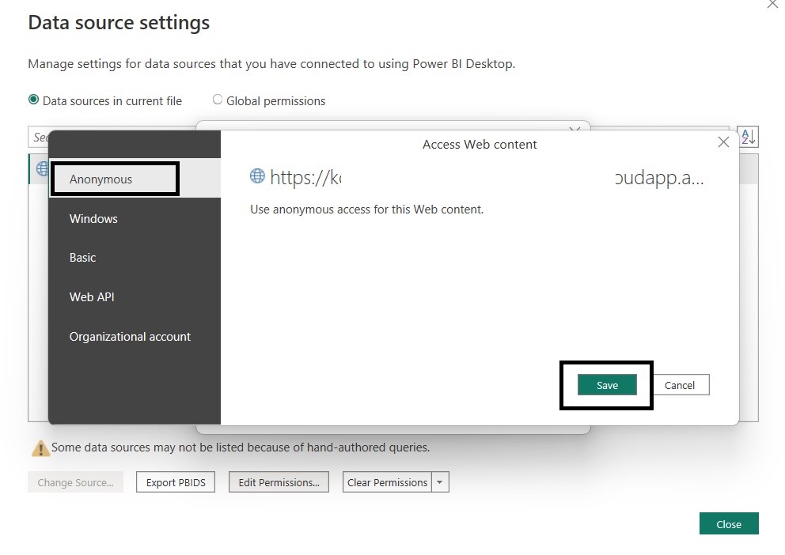Click the data source globe icon in list
This screenshot has width=785, height=555.
pos(42,168)
